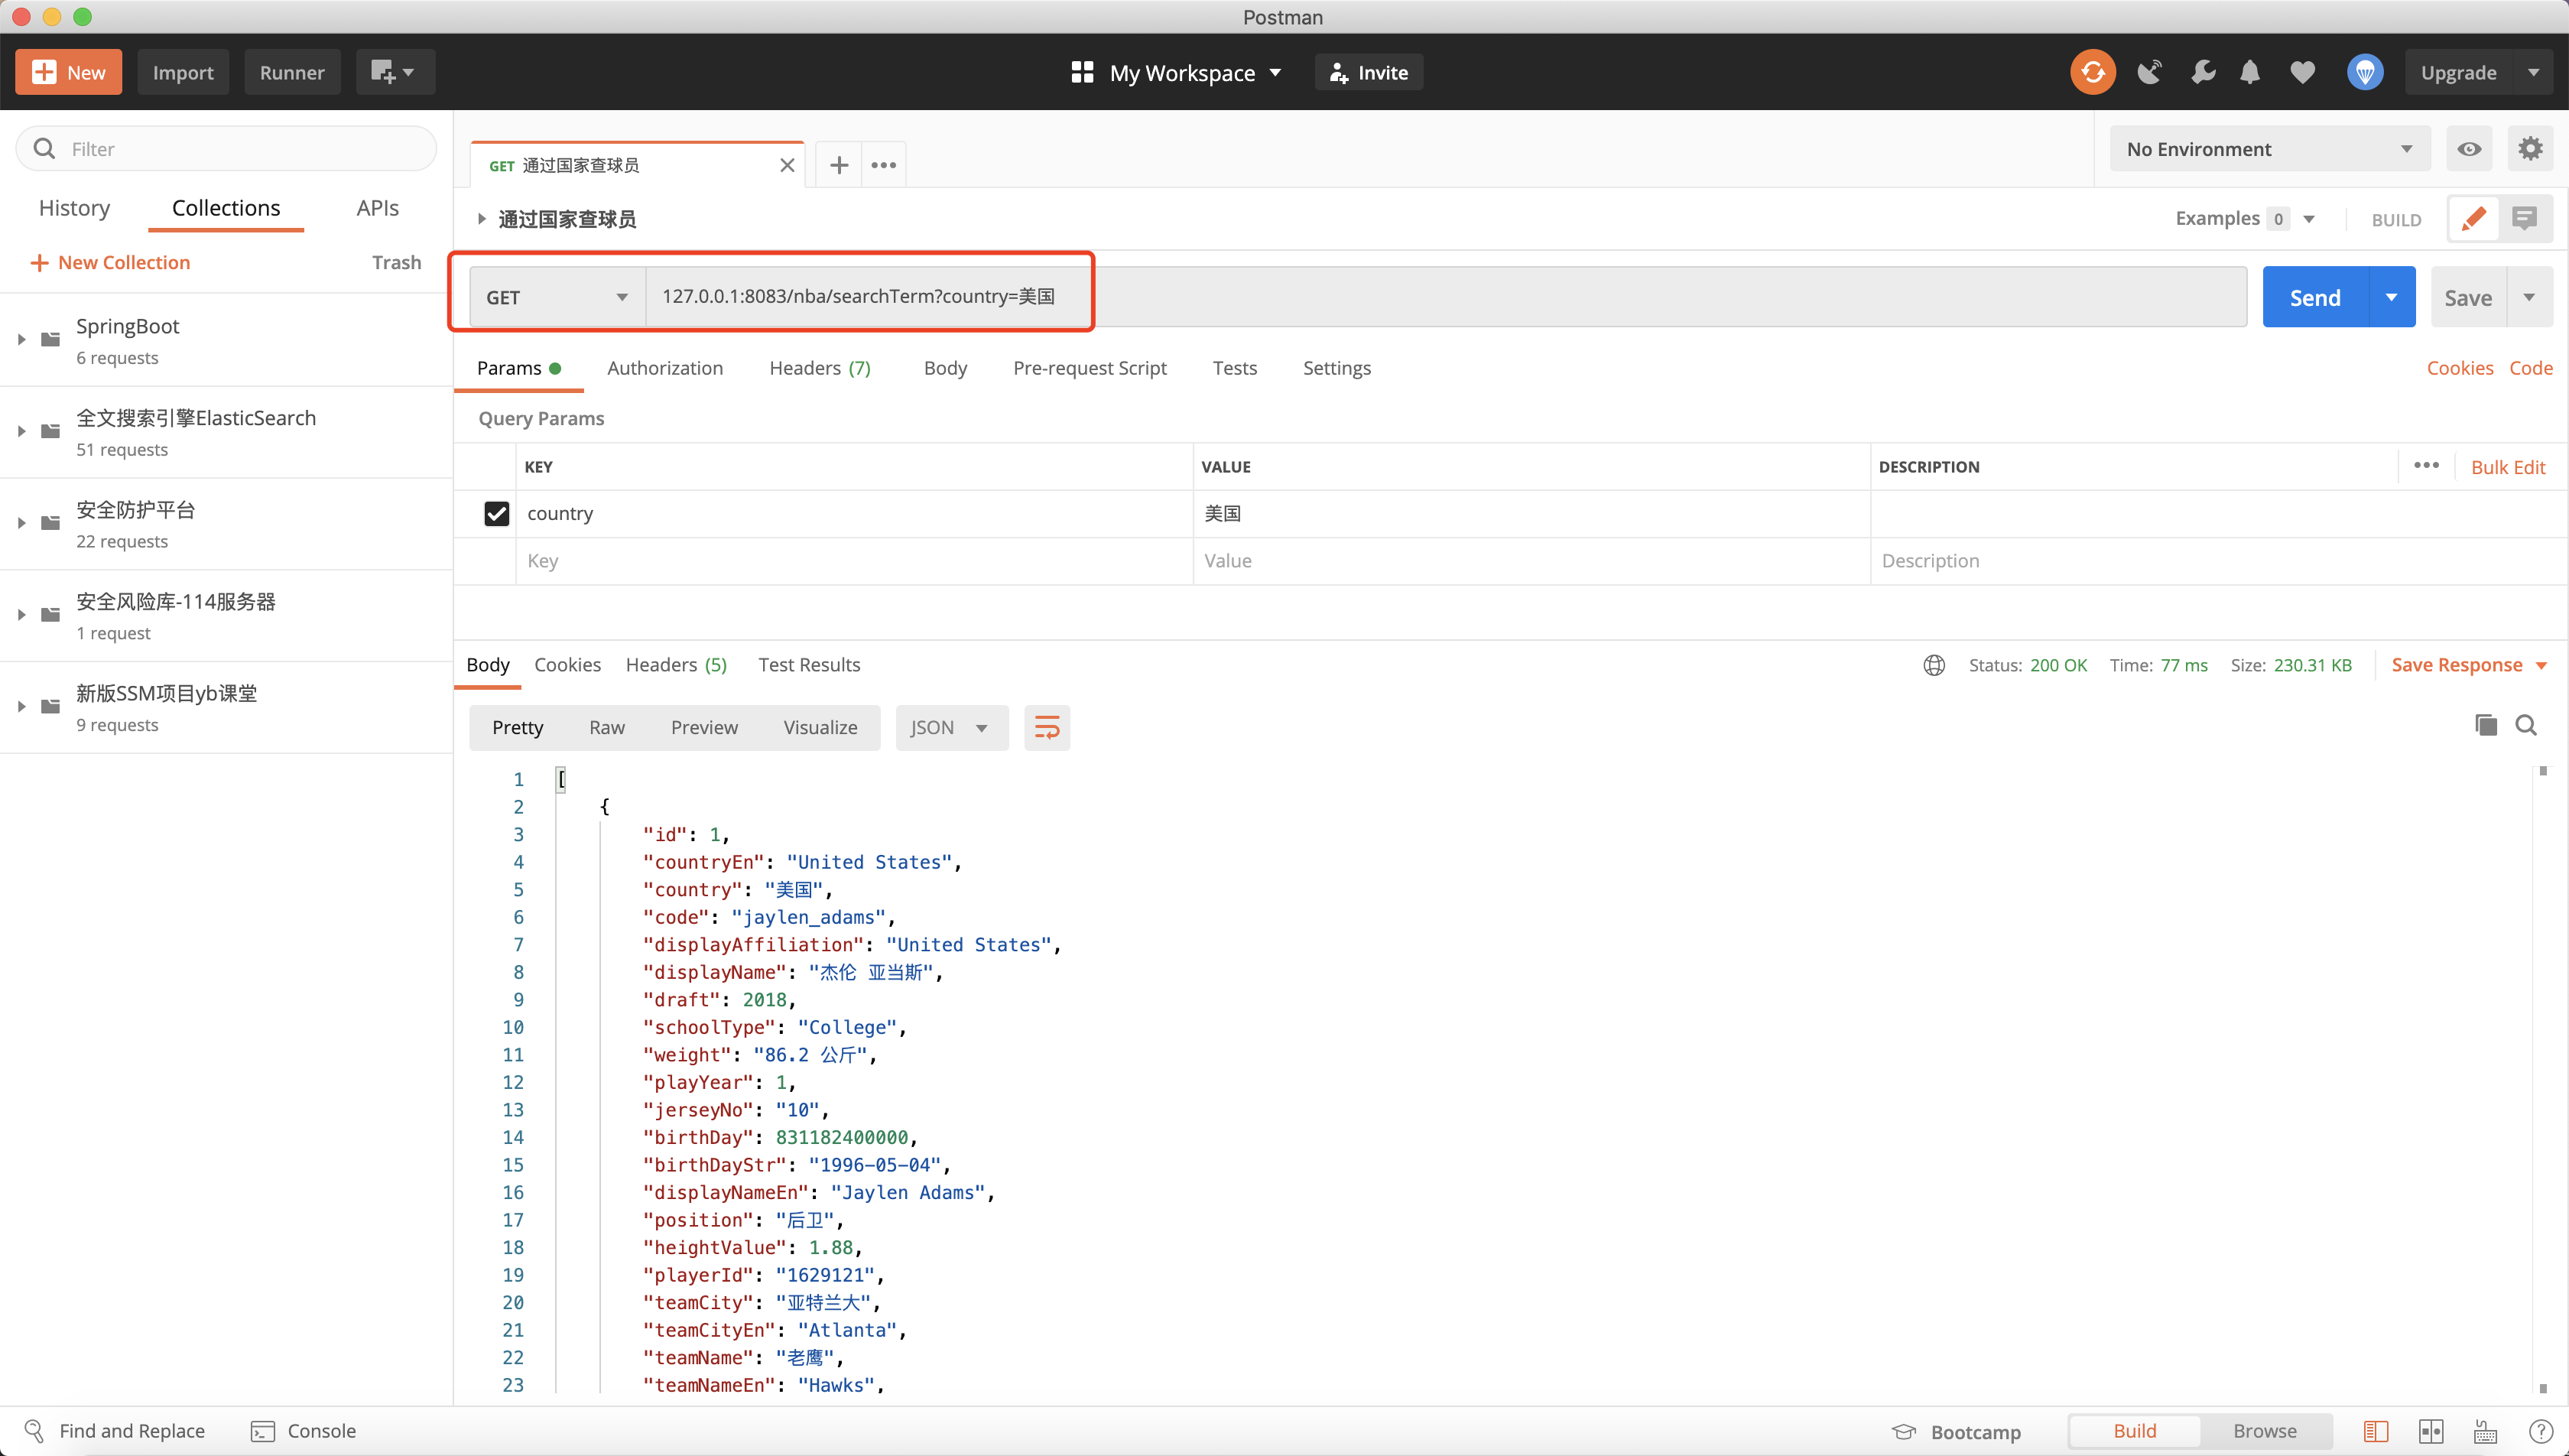Open keyboard shortcuts icon
This screenshot has width=2569, height=1456.
2485,1431
